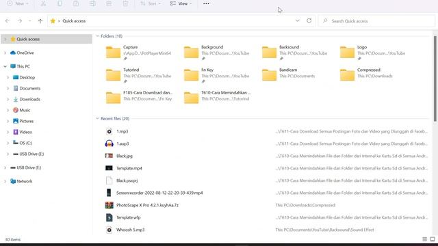Select the Capture folder
This screenshot has width=438, height=246.
tap(138, 53)
